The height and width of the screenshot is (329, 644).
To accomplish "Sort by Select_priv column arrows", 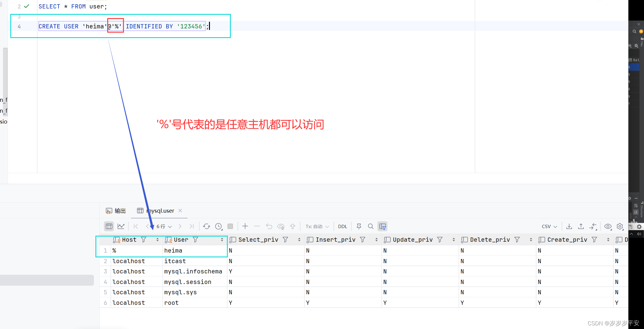I will pos(299,240).
